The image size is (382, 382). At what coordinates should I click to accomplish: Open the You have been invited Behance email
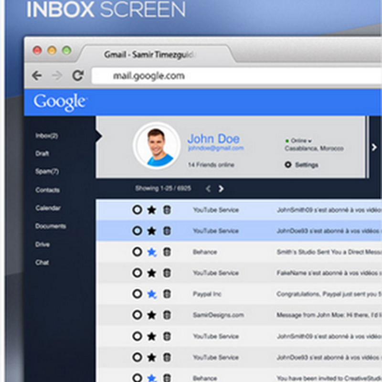click(329, 378)
